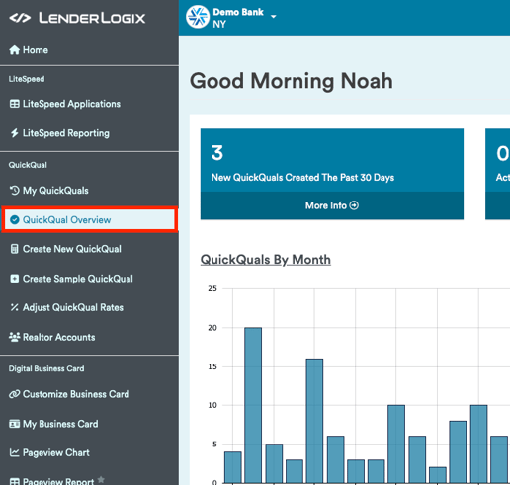Image resolution: width=510 pixels, height=485 pixels.
Task: Click the Demo Bank snowflake logo
Action: coord(198,17)
